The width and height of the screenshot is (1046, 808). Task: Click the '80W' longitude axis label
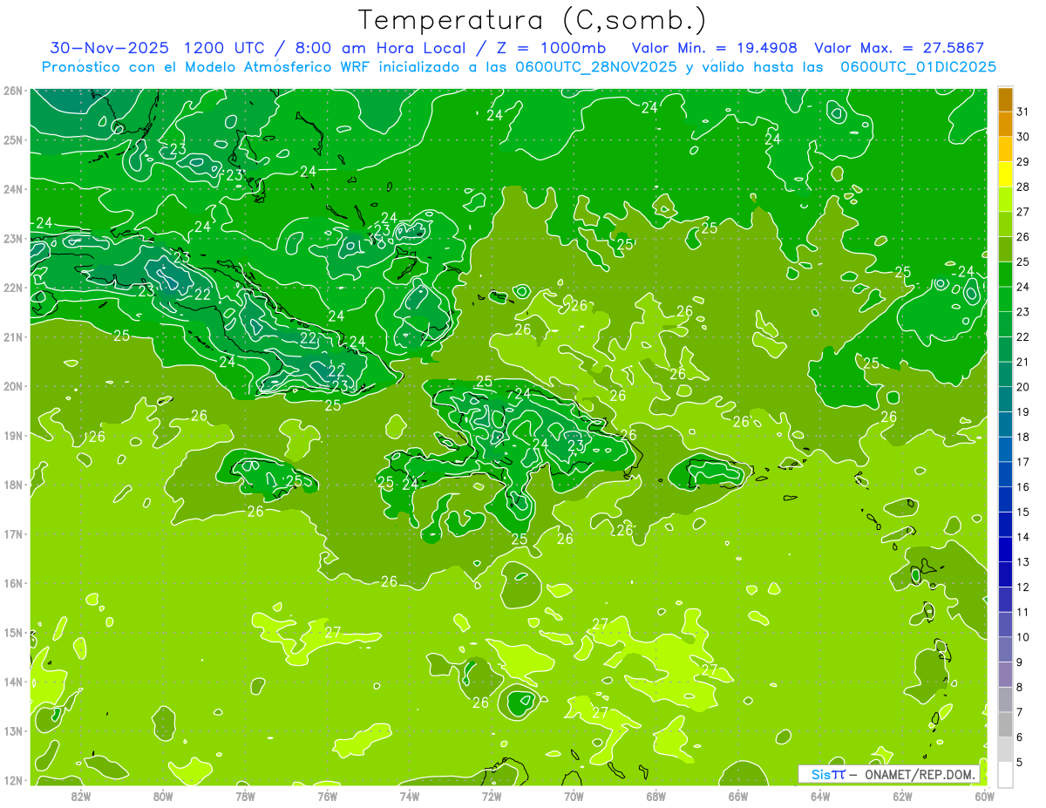point(163,796)
